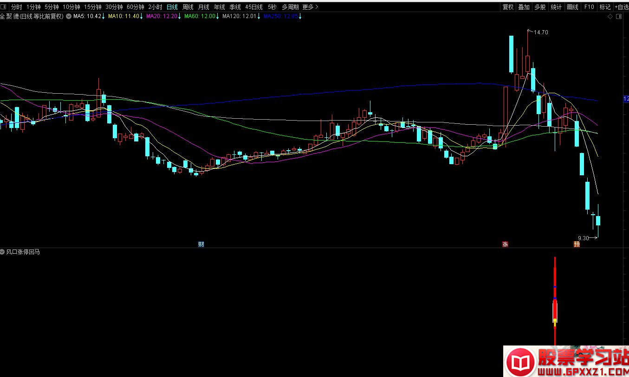
Task: Open the F10 company info
Action: 589,7
